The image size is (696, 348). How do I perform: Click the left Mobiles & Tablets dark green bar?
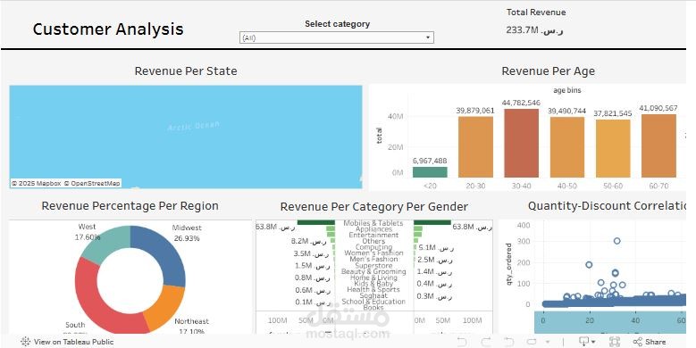[x=316, y=222]
